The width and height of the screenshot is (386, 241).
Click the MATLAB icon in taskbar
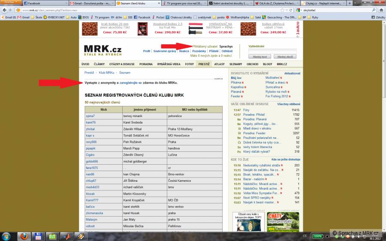click(66, 237)
